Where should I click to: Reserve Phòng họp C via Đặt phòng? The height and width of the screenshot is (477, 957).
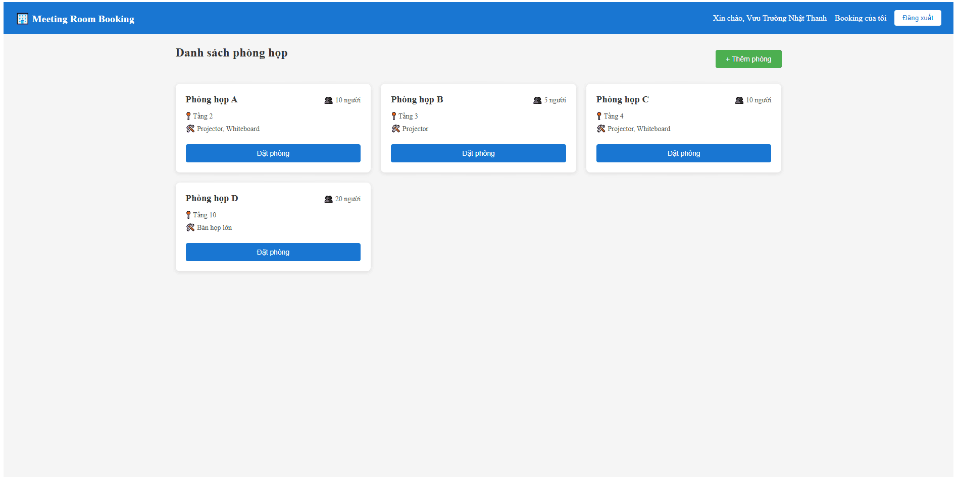[x=683, y=153]
